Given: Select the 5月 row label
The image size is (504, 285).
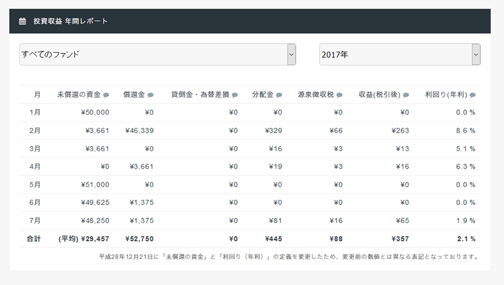Looking at the screenshot, I should pyautogui.click(x=35, y=185).
